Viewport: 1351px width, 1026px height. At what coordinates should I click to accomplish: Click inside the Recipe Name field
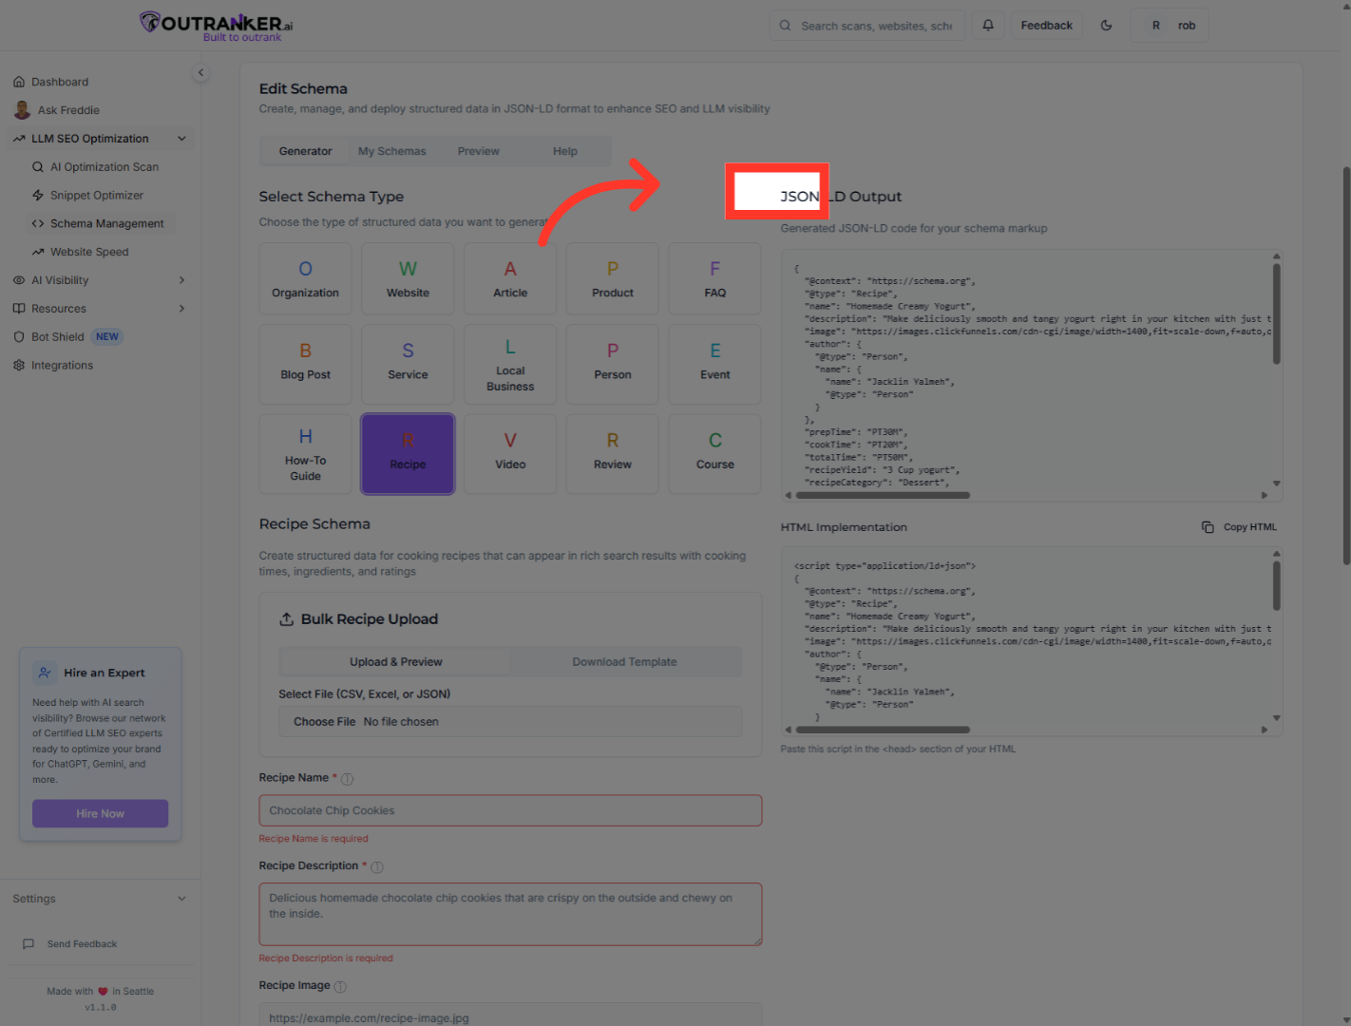point(510,810)
